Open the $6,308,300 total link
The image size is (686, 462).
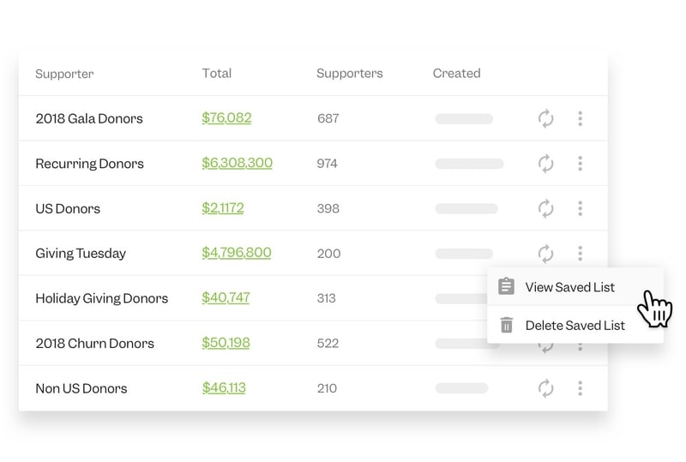(238, 163)
